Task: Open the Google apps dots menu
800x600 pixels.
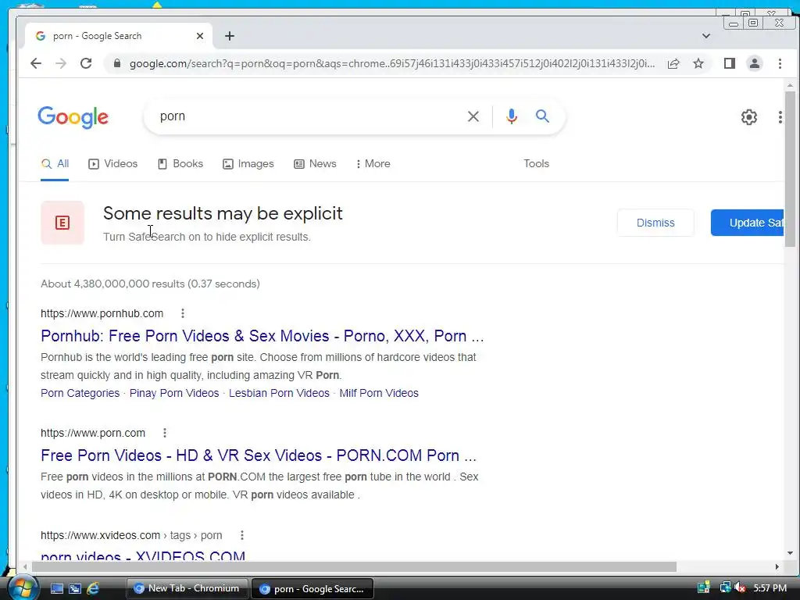Action: tap(780, 117)
